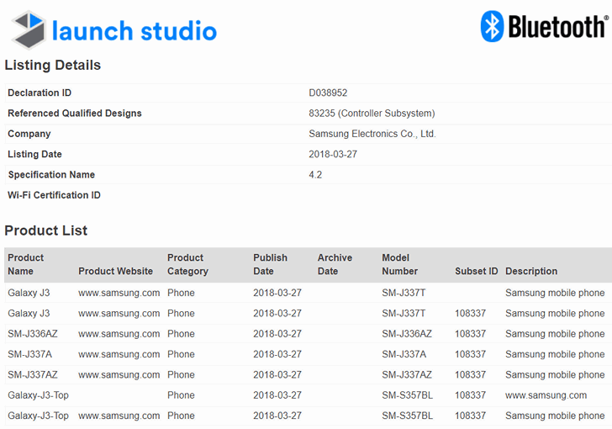Screen dimensions: 612x429
Task: Select the '83235 (Controller Subsystem)' value
Action: [372, 114]
